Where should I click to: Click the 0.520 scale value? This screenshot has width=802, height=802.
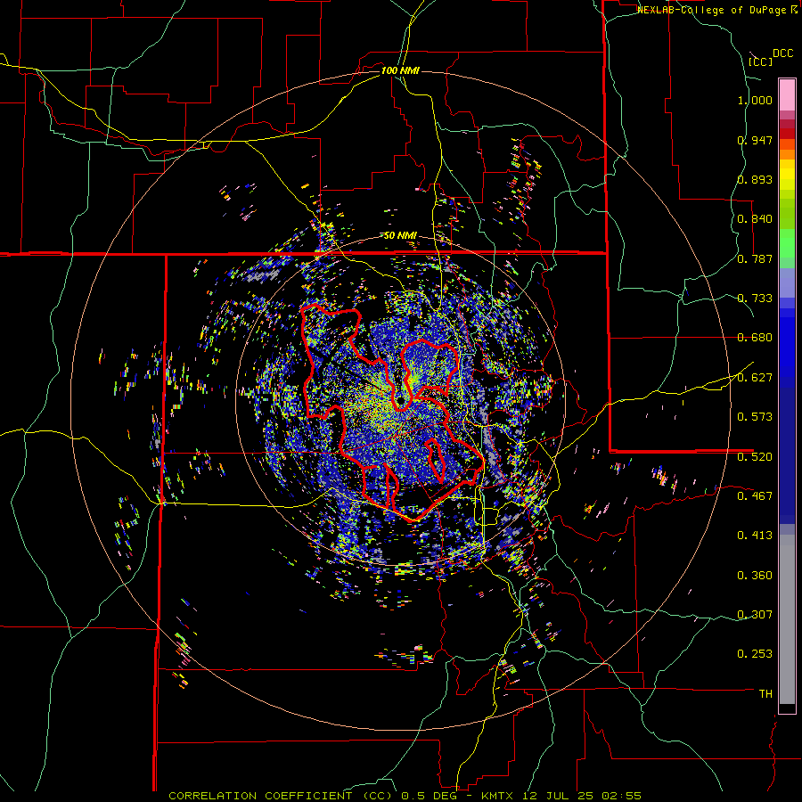pos(755,457)
